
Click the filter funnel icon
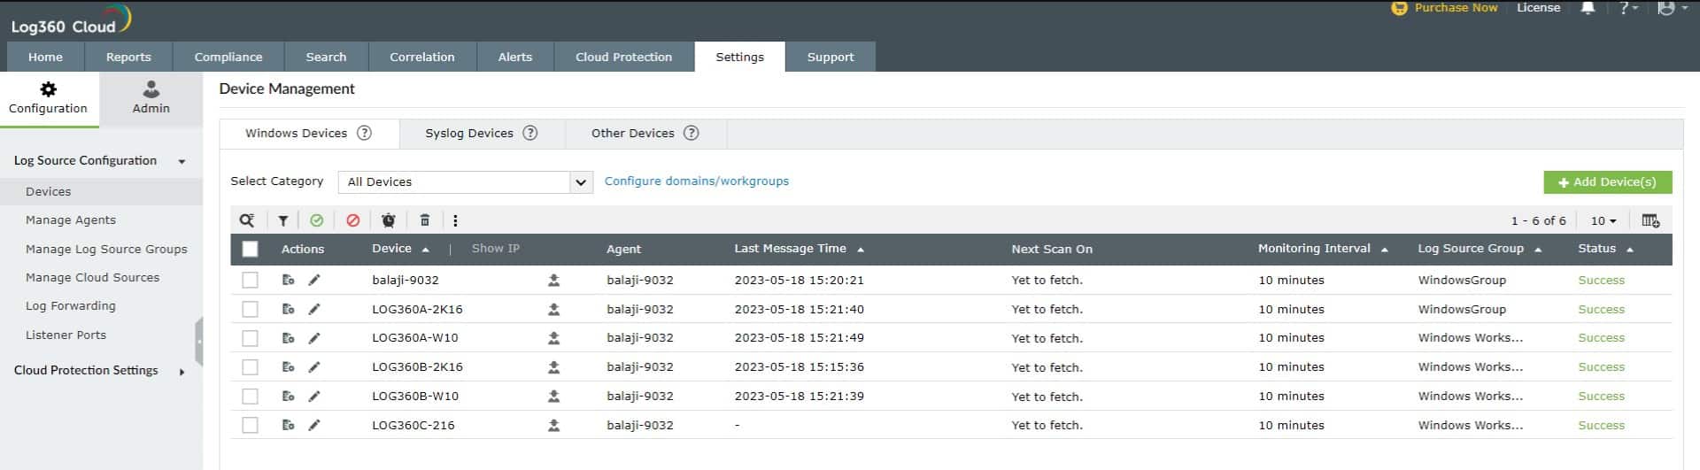(282, 220)
